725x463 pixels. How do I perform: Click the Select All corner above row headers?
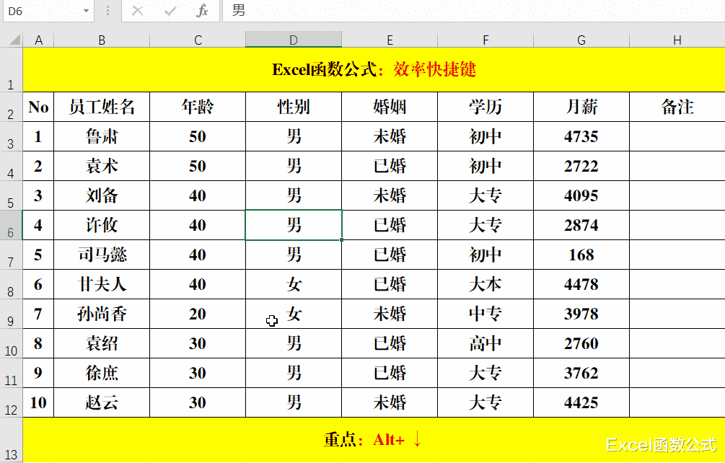pos(11,40)
